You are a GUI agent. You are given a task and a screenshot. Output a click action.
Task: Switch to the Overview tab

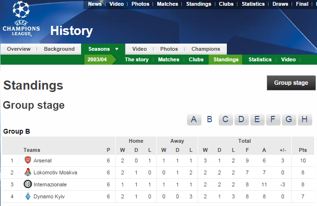click(x=19, y=49)
